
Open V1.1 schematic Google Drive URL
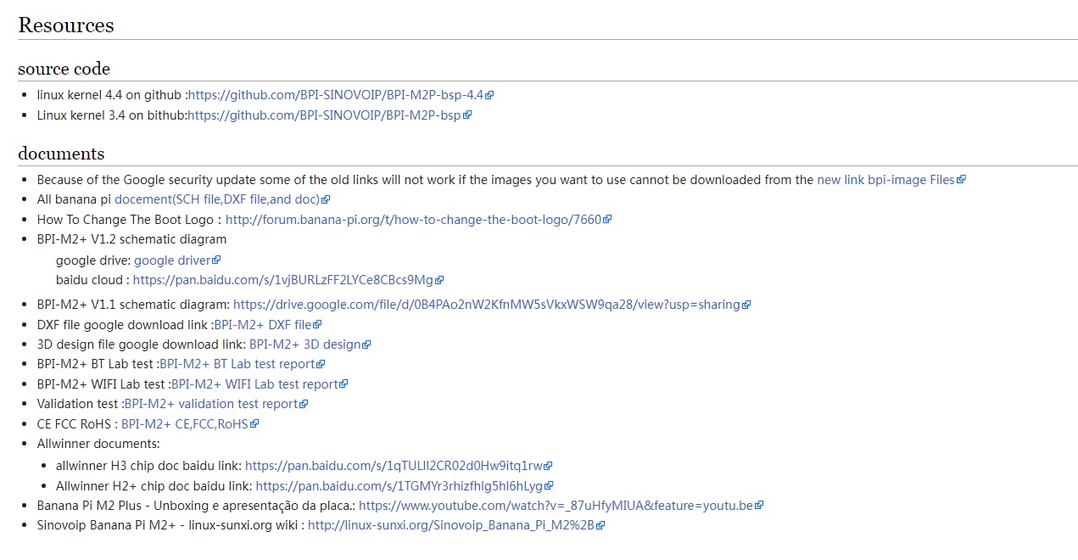coord(486,305)
